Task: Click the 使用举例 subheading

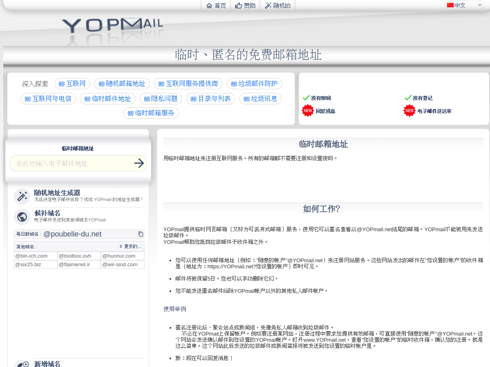Action: coord(175,309)
